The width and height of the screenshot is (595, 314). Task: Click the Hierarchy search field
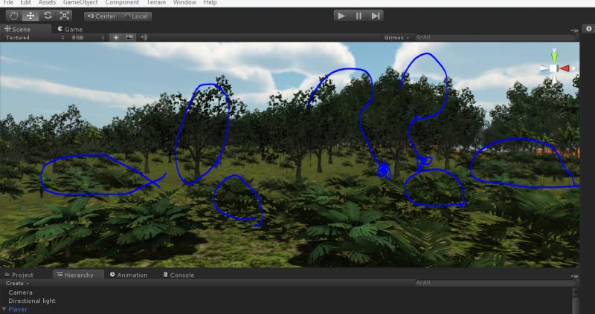(495, 283)
